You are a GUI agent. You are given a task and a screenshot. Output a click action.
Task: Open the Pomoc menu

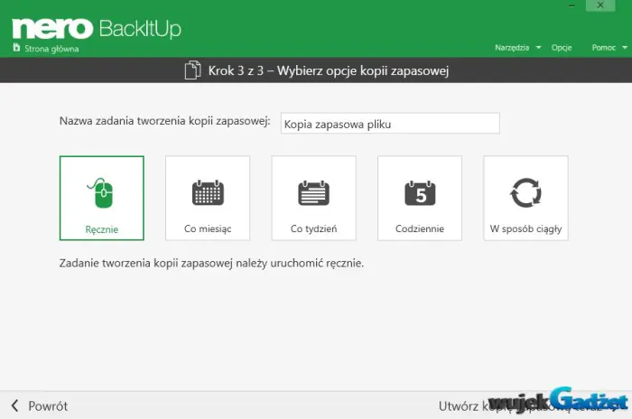click(x=604, y=48)
